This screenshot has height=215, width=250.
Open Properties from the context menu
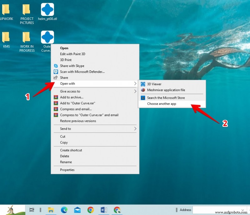95,170
